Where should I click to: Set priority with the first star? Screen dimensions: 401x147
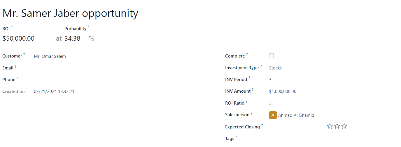point(330,126)
